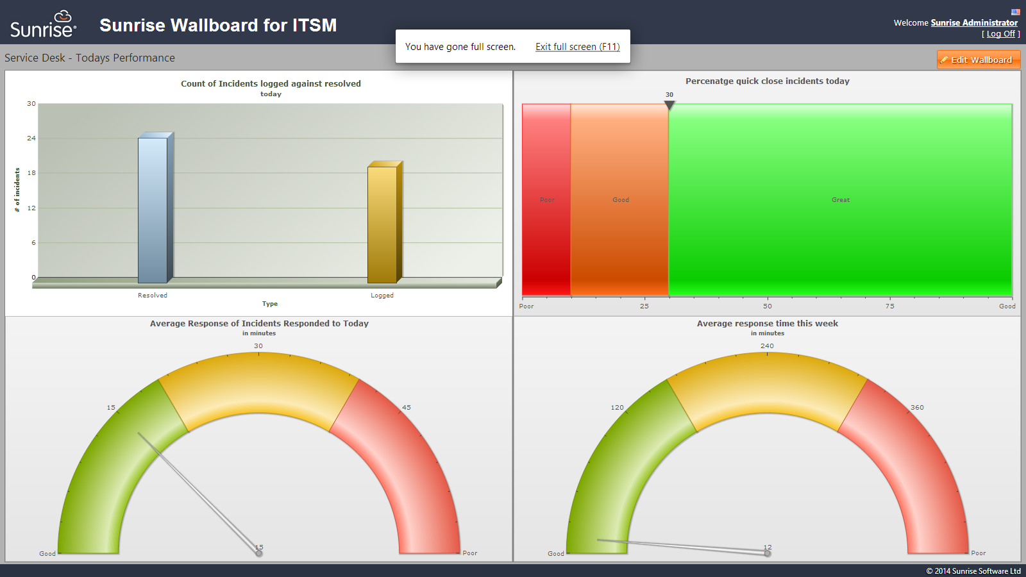
Task: Click the '# of incidents' axis title
Action: (17, 190)
